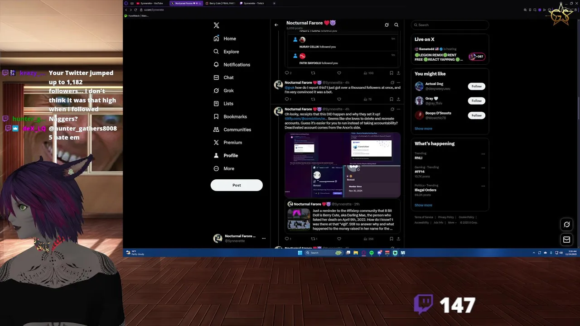Viewport: 580px width, 326px height.
Task: Click the taskbar Search box
Action: coord(324,253)
